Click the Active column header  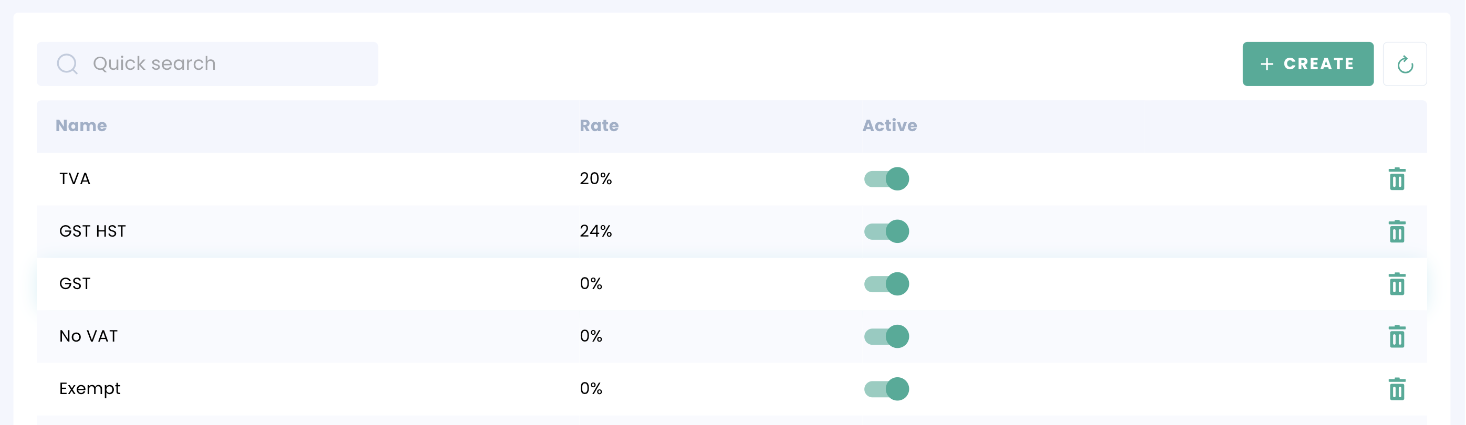[x=889, y=126]
